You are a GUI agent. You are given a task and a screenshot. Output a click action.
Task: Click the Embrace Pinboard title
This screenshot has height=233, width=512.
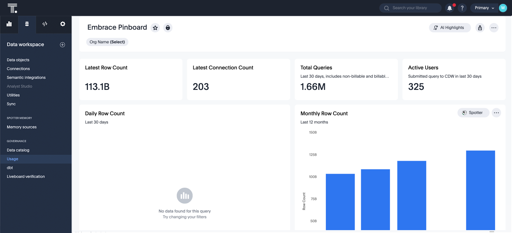[117, 27]
